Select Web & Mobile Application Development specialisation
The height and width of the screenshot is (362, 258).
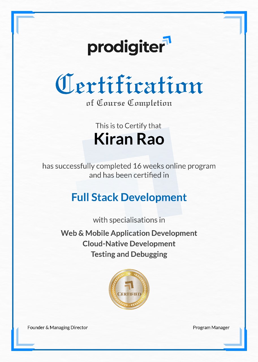[x=129, y=233]
